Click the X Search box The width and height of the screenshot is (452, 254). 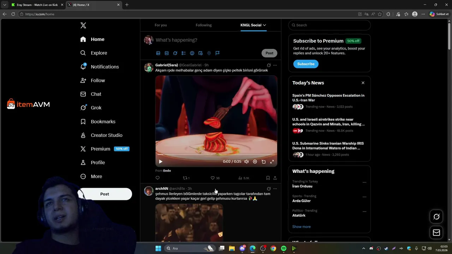[x=329, y=25]
